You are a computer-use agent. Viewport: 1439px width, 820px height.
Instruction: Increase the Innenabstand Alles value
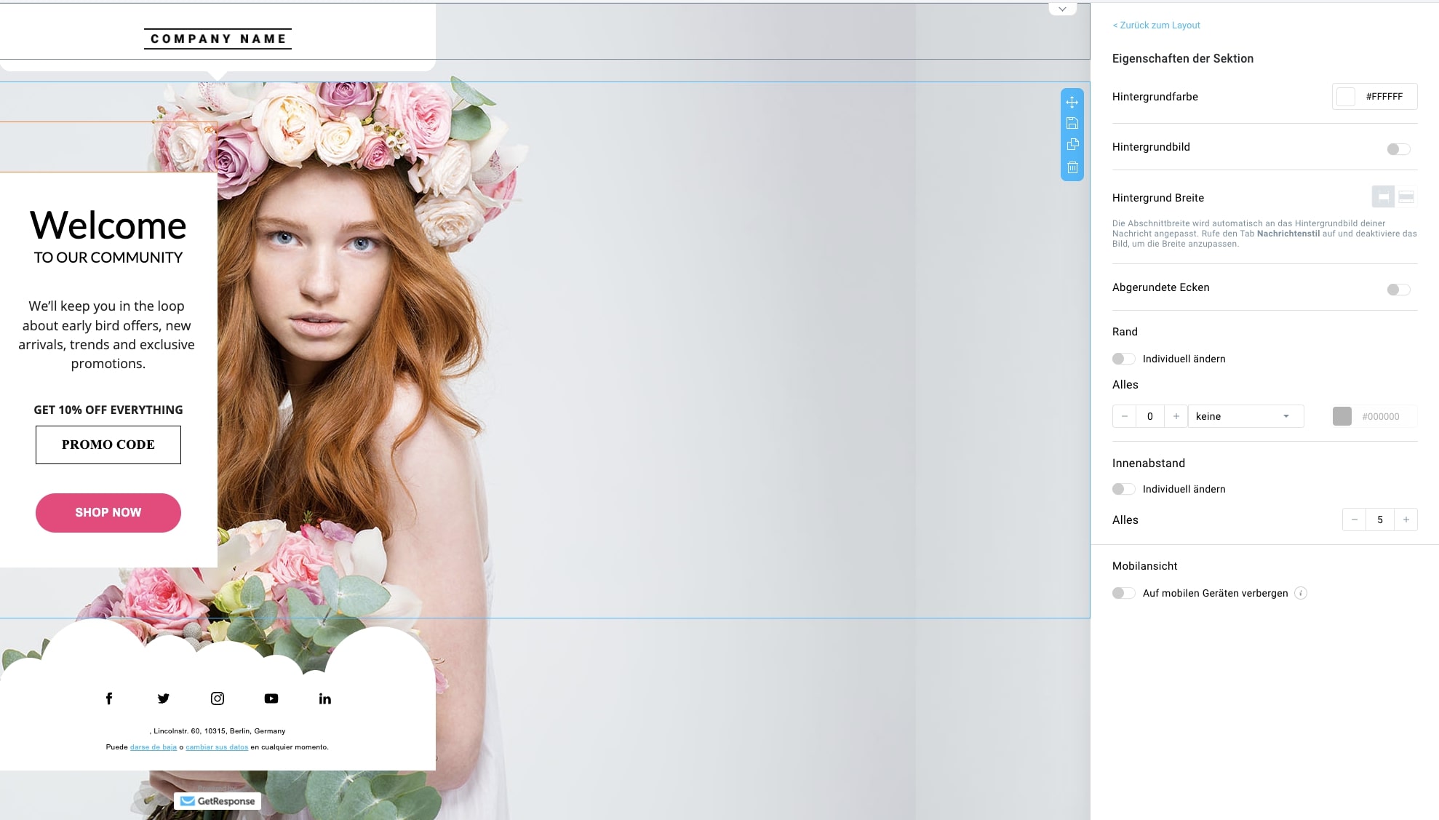pyautogui.click(x=1406, y=520)
